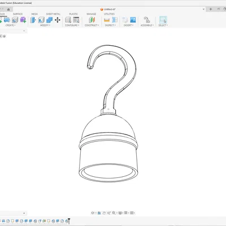
Task: Switch to the PLASTIC tab
Action: 73,14
